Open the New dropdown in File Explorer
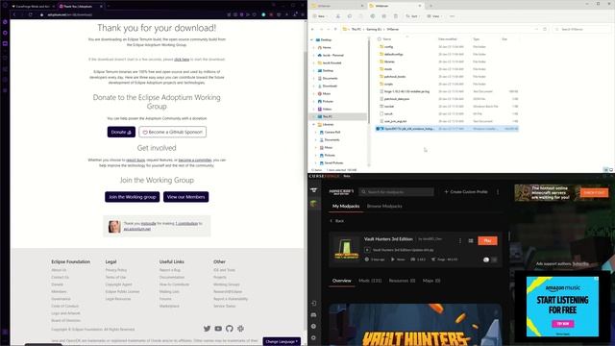Image resolution: width=615 pixels, height=346 pixels. (319, 16)
